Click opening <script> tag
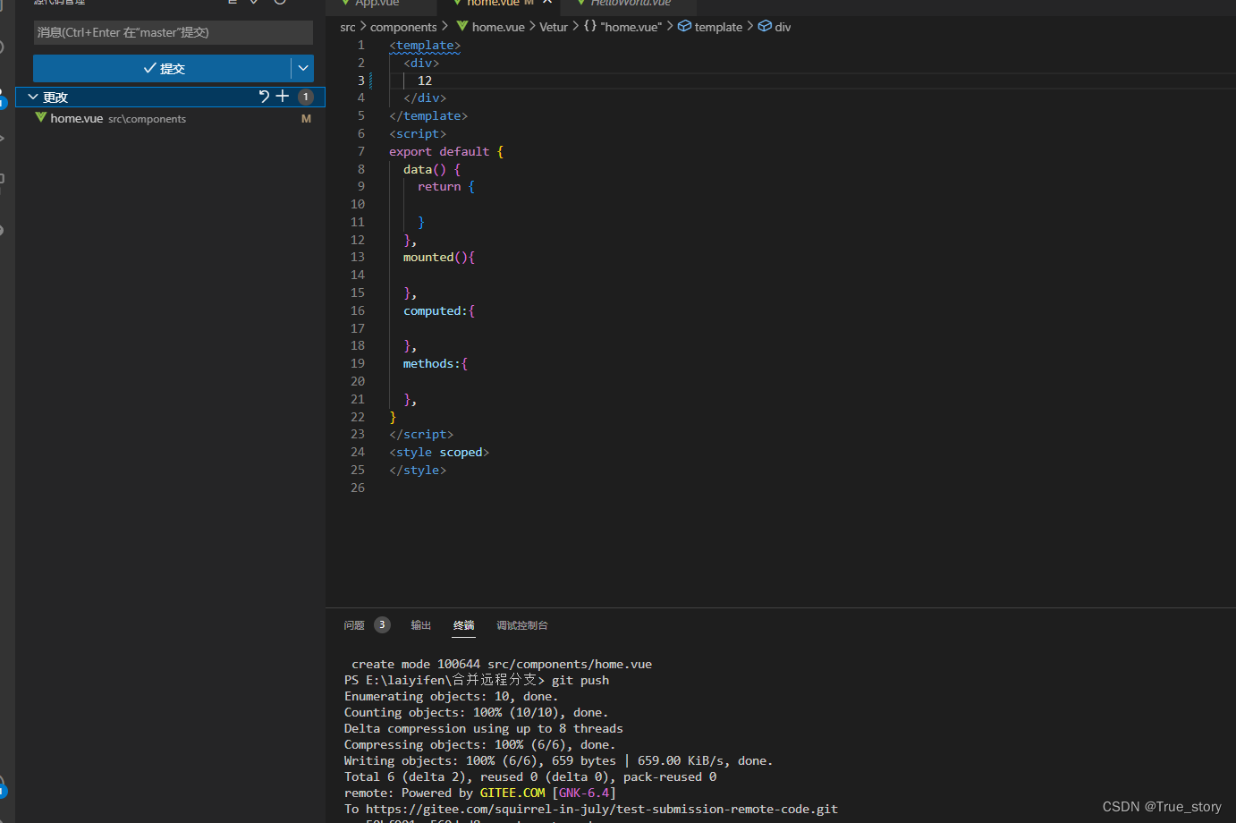 point(418,133)
